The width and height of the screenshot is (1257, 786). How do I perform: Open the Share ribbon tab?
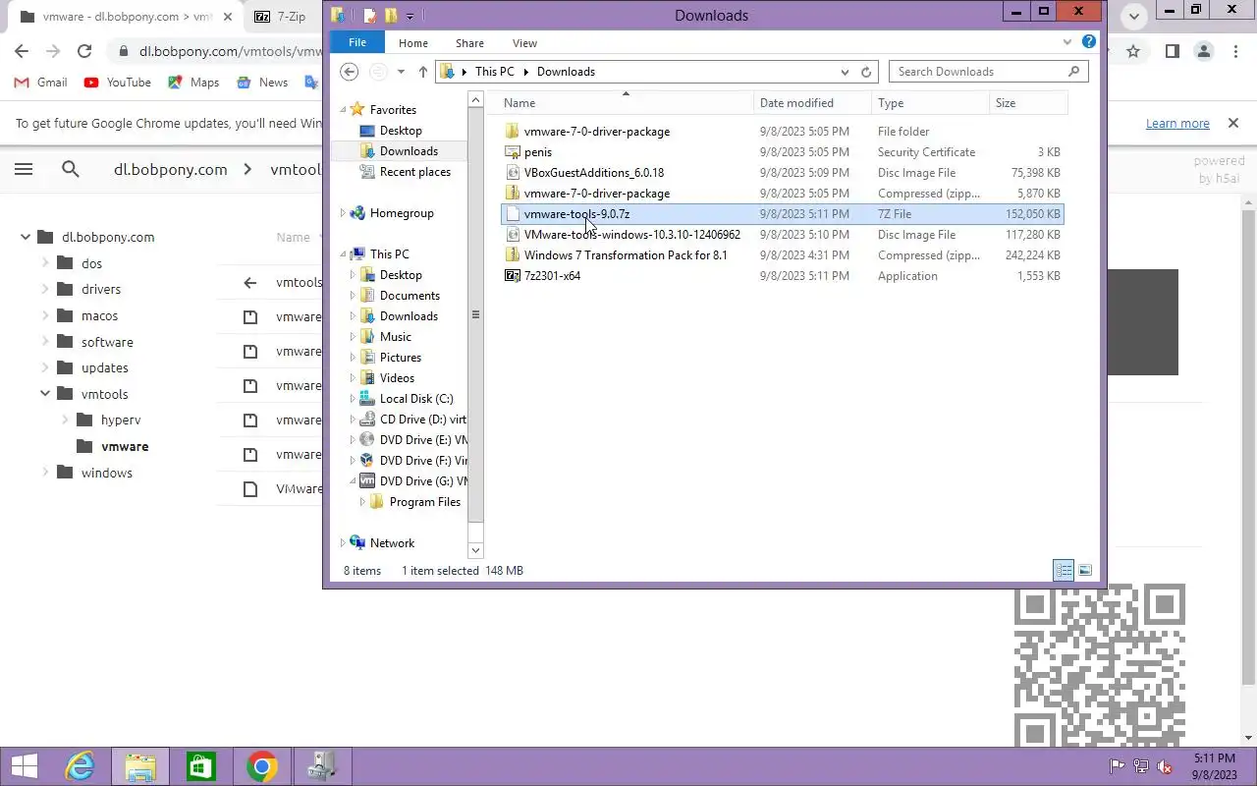[469, 43]
